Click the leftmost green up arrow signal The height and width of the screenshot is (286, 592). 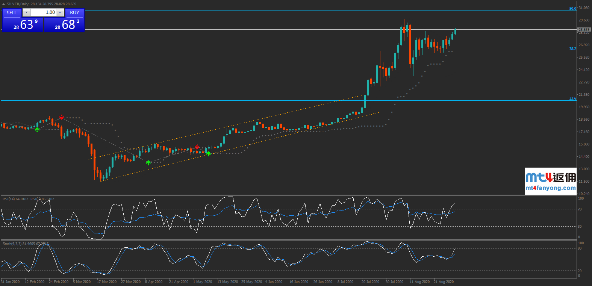pos(37,130)
